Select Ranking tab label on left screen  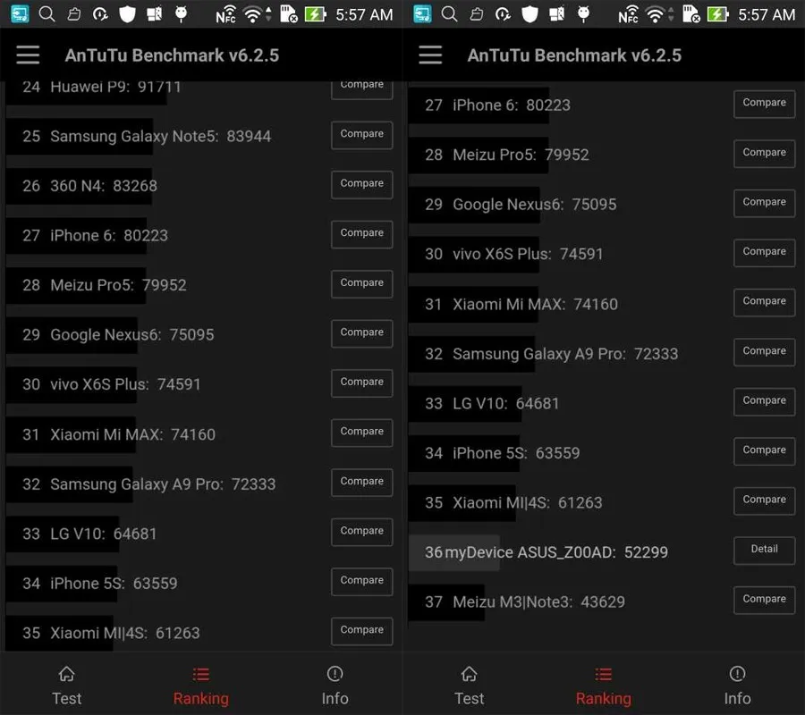[200, 699]
